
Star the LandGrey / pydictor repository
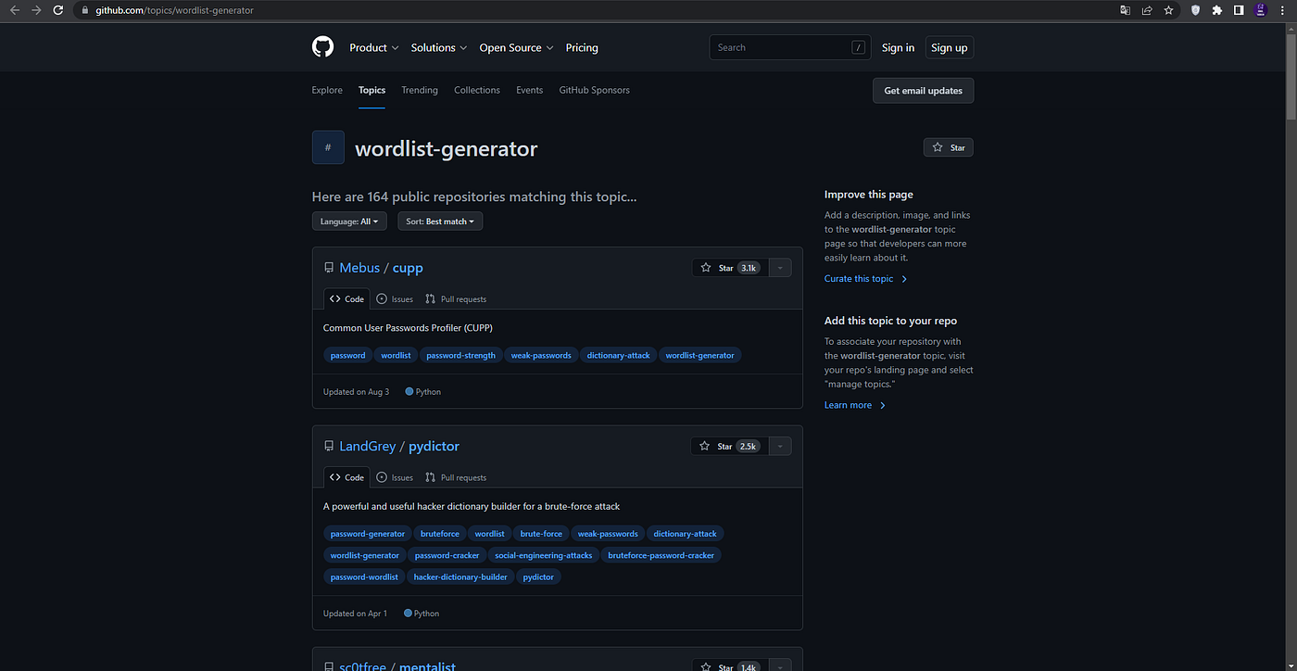coord(729,447)
